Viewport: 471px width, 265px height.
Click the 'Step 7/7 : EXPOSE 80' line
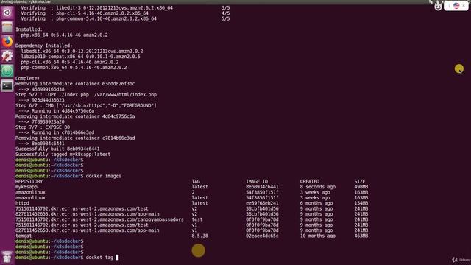pyautogui.click(x=43, y=127)
